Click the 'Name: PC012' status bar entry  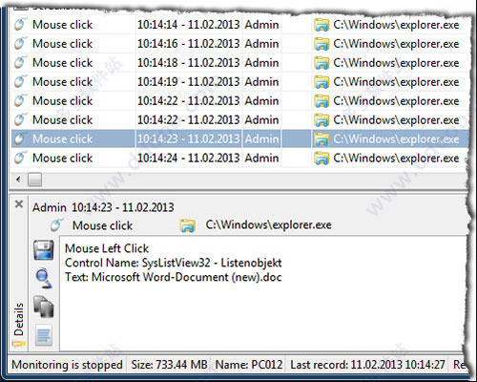(249, 365)
